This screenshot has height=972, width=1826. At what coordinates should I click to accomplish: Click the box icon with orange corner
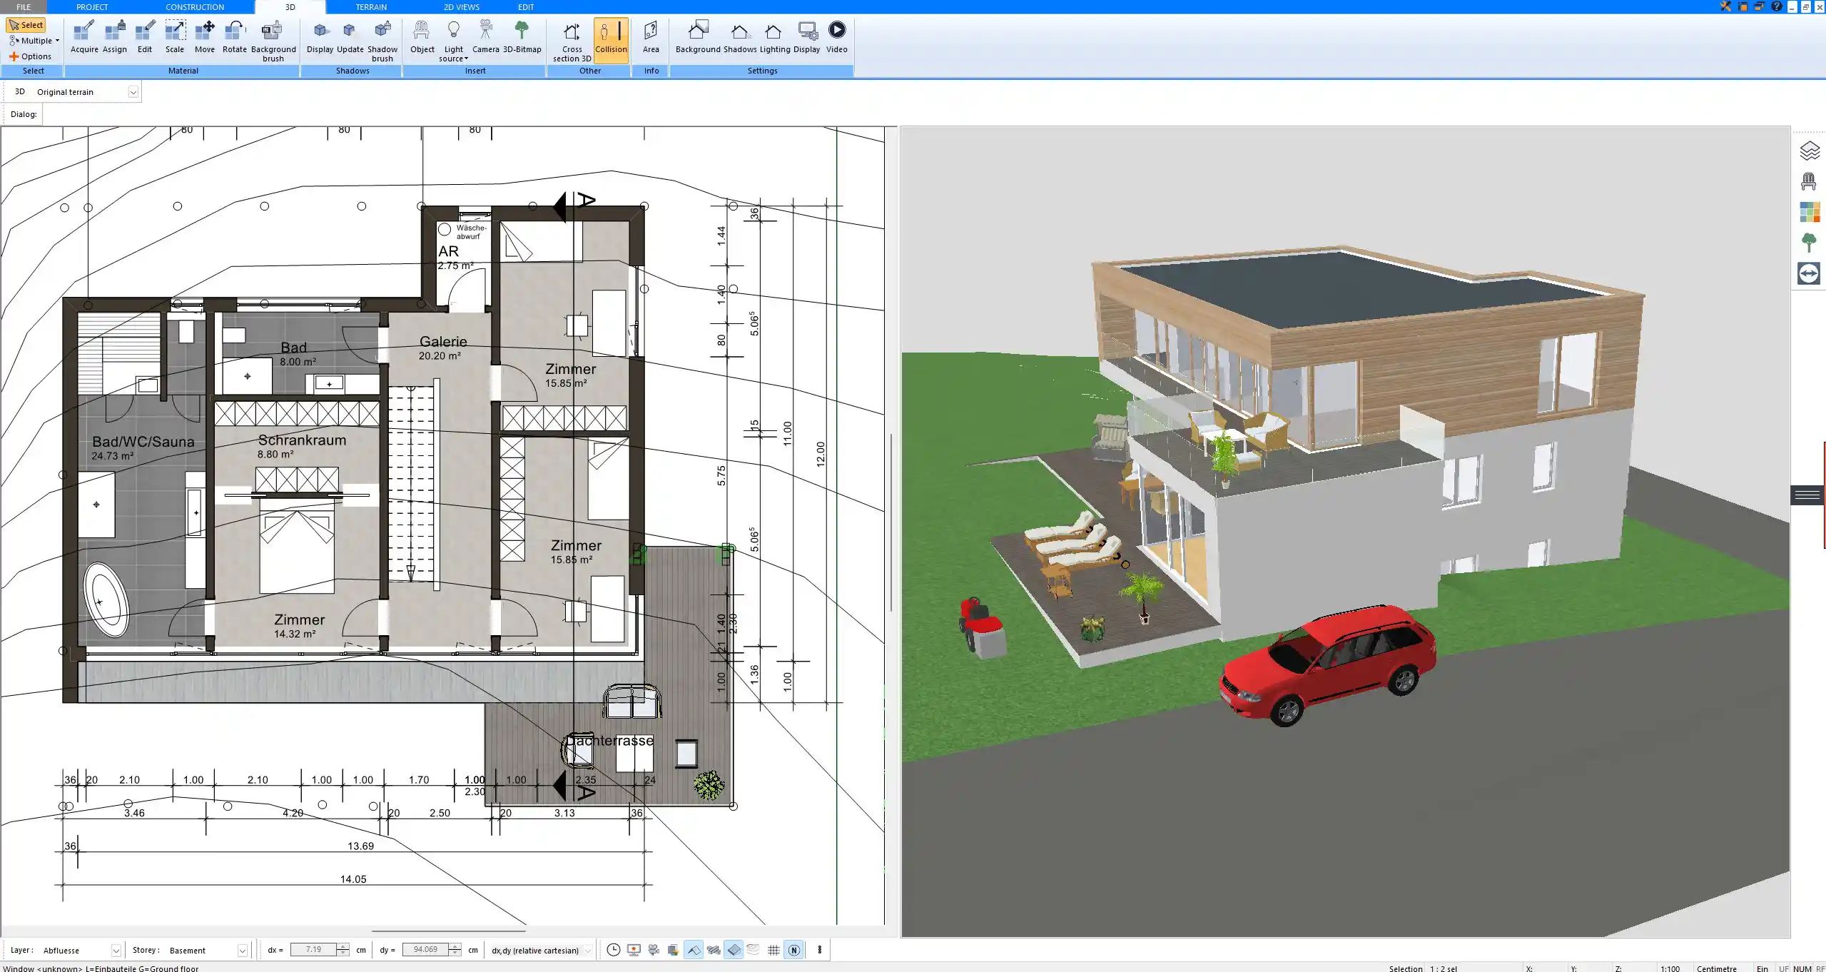click(673, 950)
